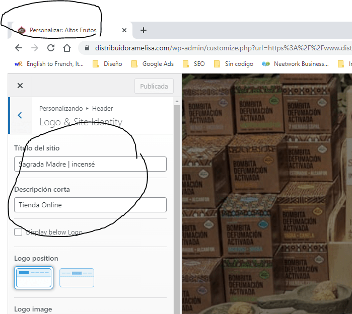352x314 pixels.
Task: Close the WordPress customizer panel
Action: (20, 86)
